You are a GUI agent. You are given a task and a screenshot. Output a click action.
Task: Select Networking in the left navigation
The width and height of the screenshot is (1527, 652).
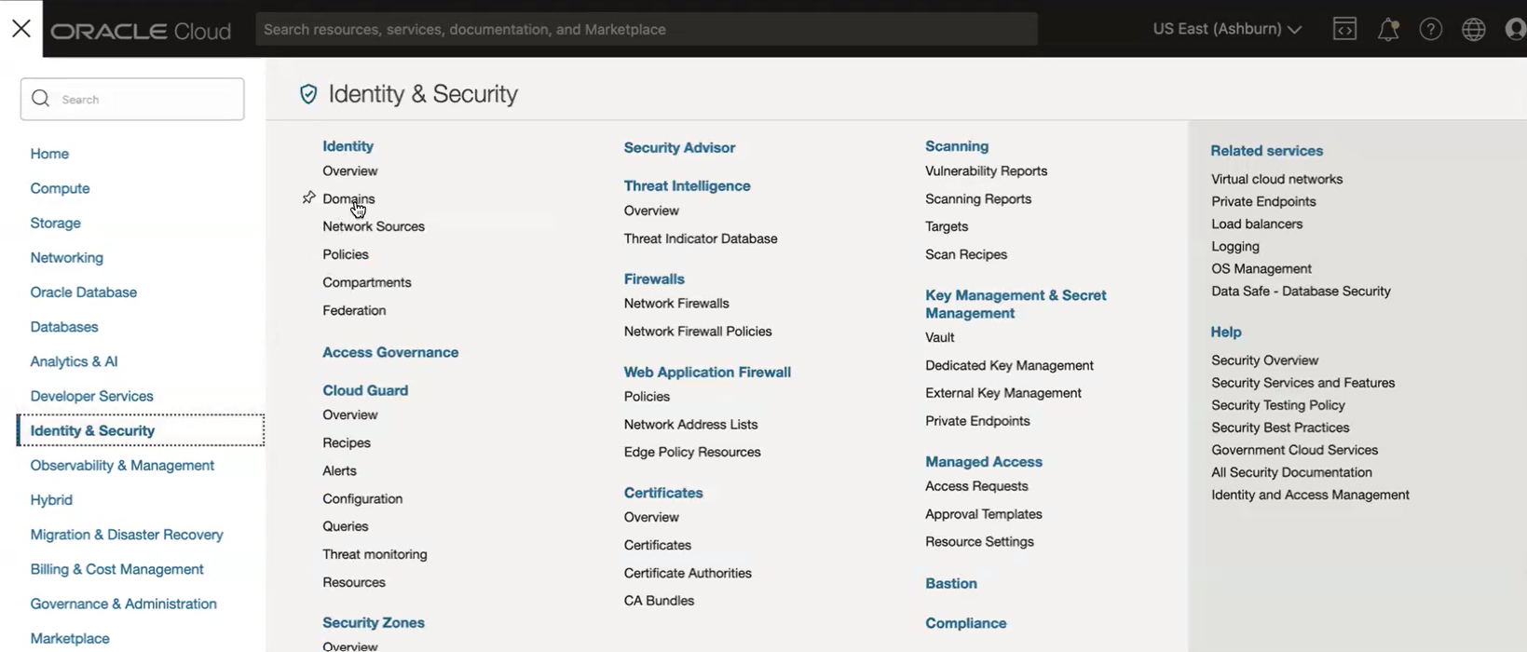[x=66, y=258]
